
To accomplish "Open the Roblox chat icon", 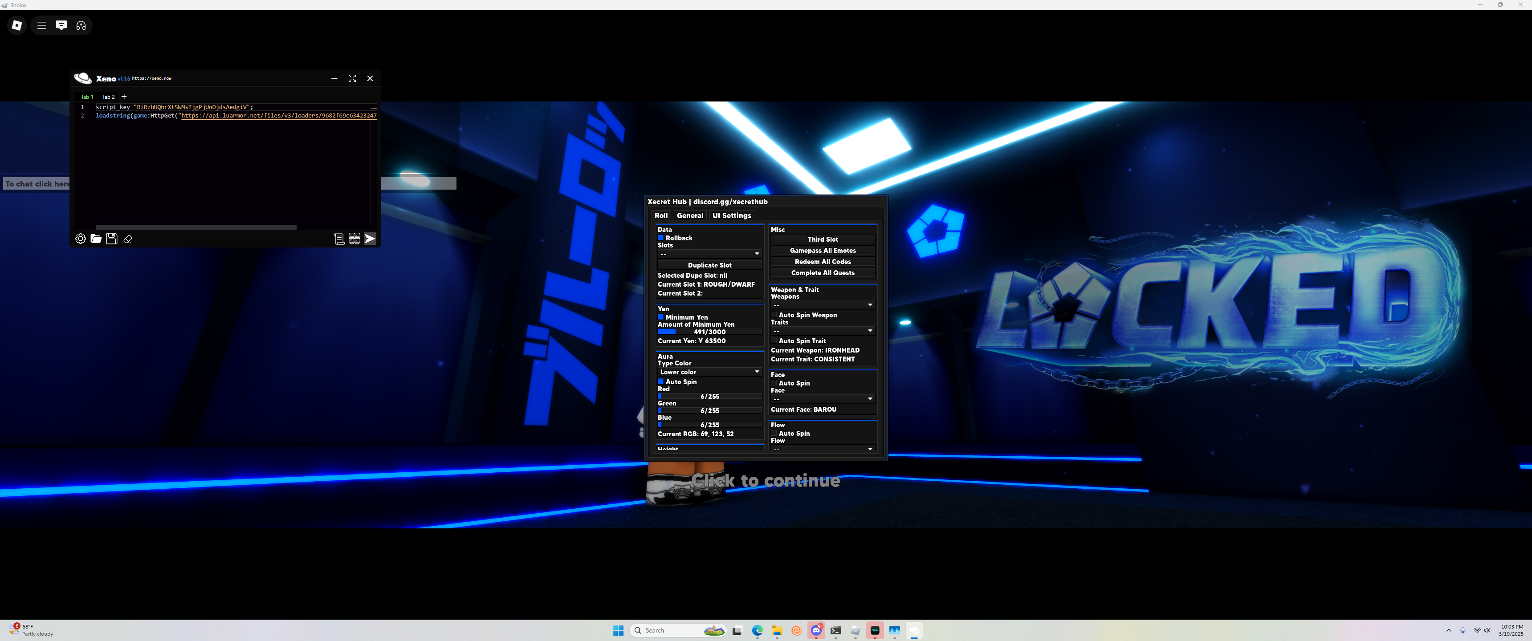I will [x=61, y=25].
